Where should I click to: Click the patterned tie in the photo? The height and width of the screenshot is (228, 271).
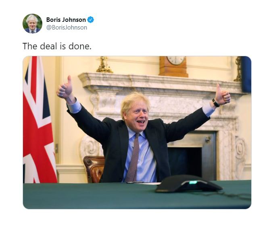coord(133,157)
